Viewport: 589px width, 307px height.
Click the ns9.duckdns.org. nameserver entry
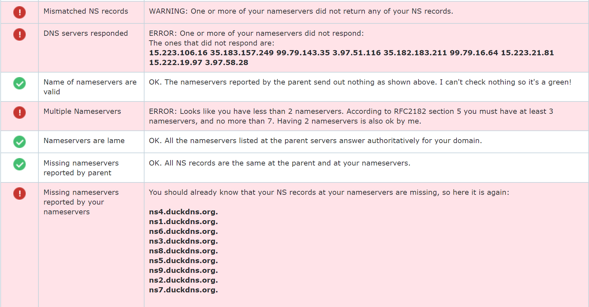tap(184, 271)
